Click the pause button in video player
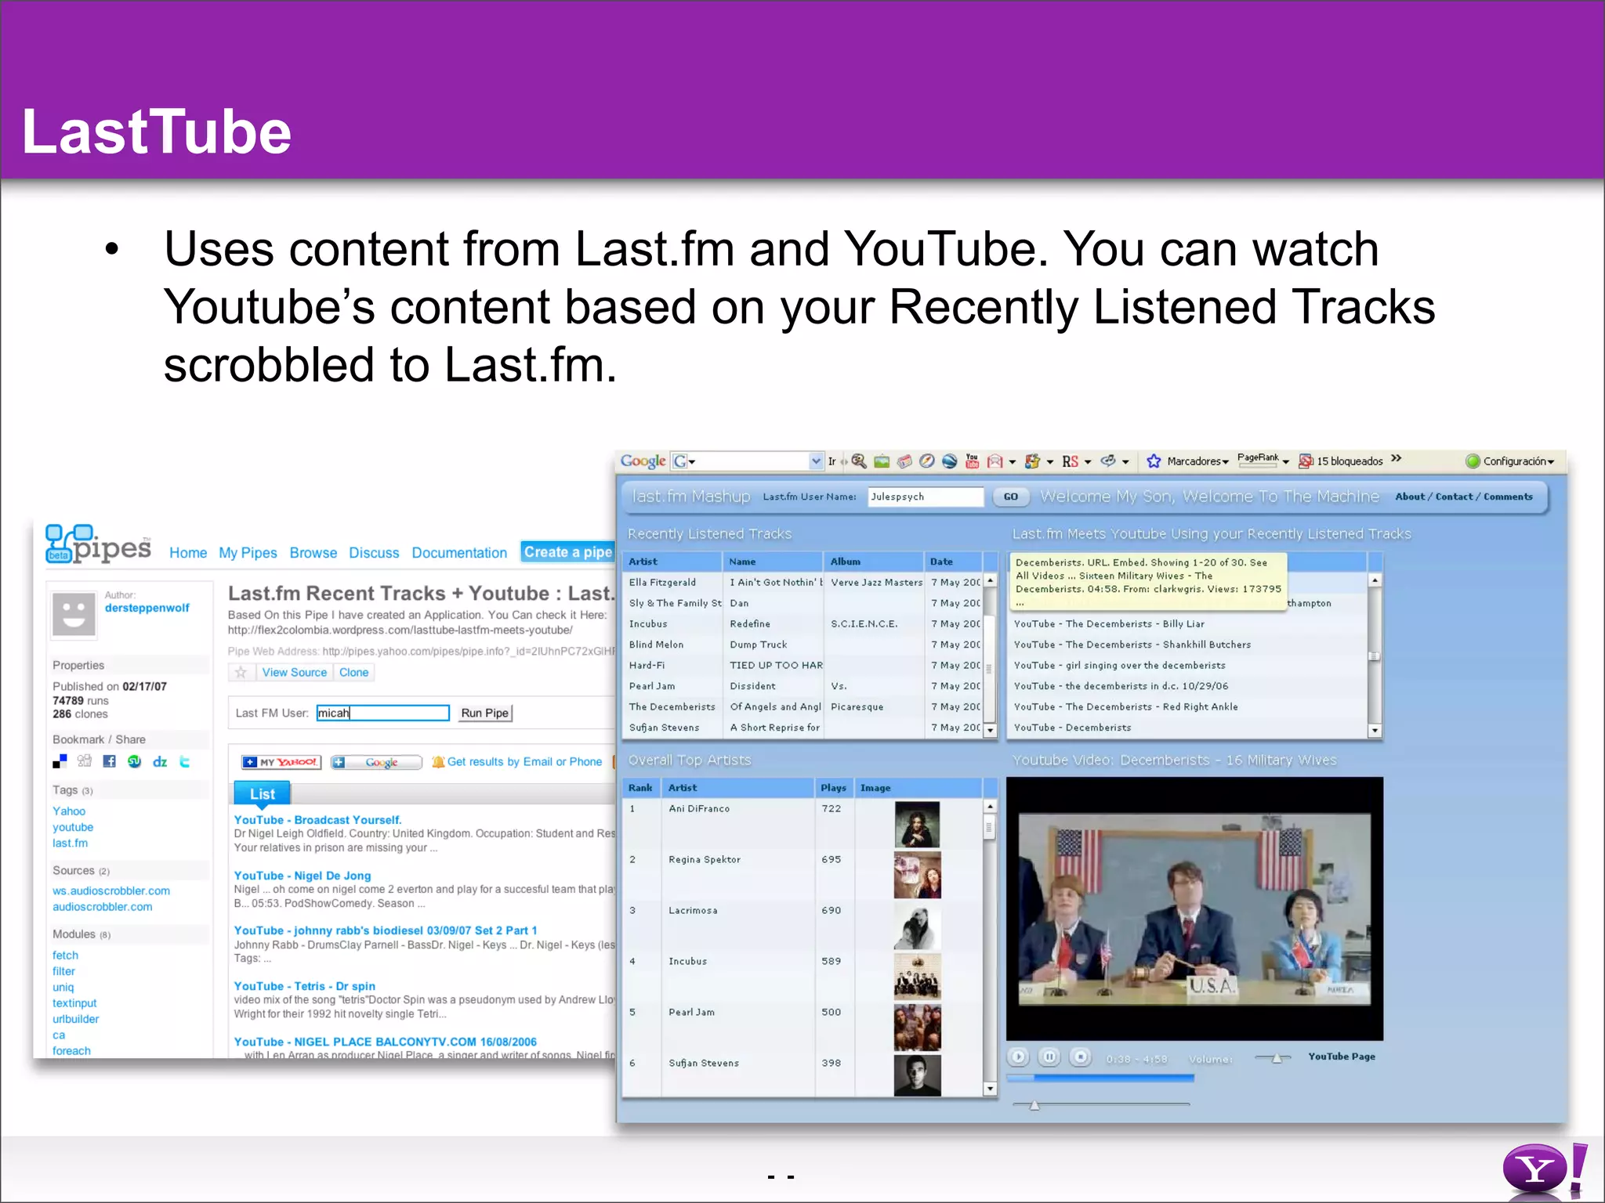Screen dimensions: 1605x1203 1049,1057
